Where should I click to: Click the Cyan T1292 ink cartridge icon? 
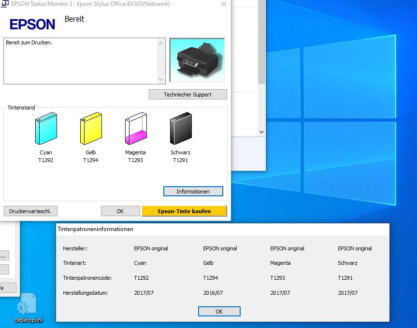[46, 128]
